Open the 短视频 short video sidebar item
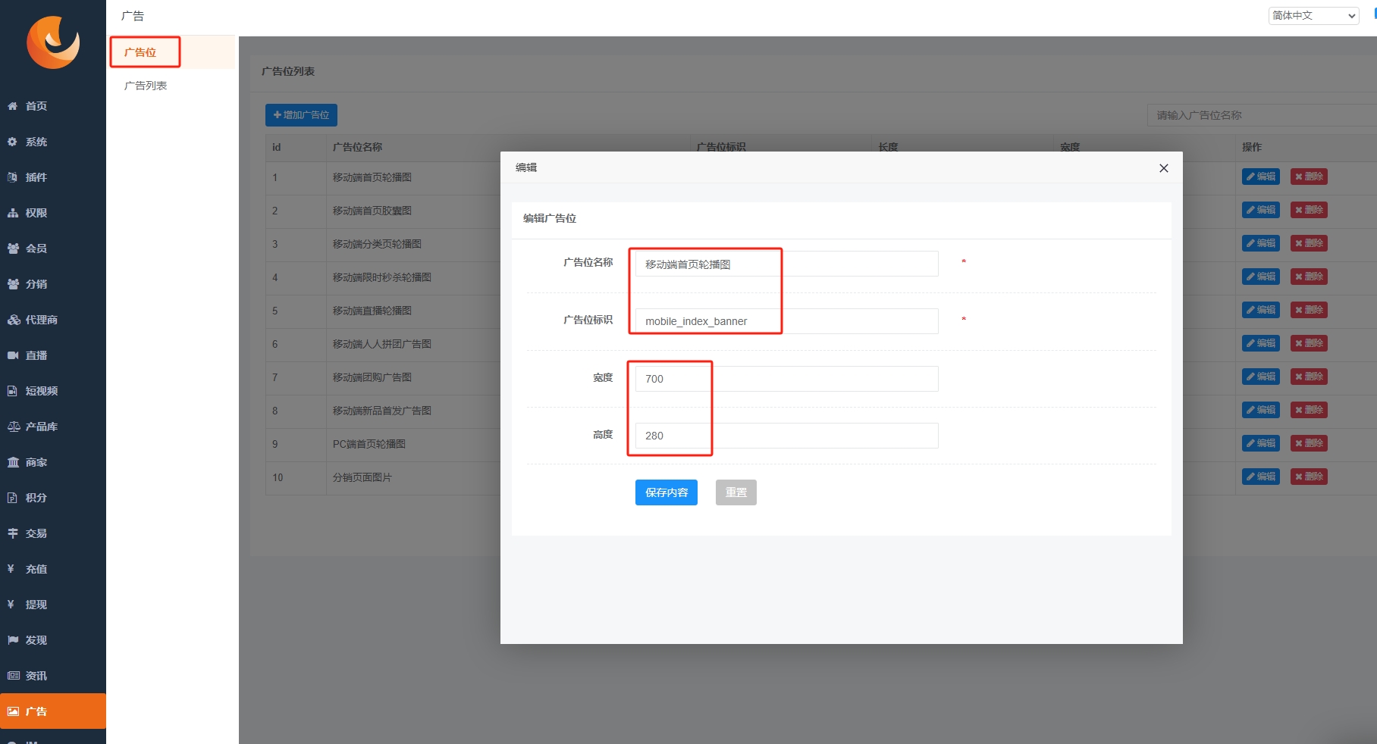The width and height of the screenshot is (1377, 744). pyautogui.click(x=53, y=391)
